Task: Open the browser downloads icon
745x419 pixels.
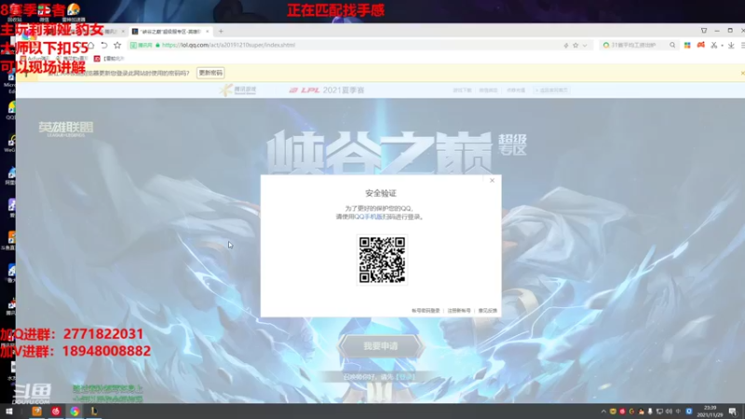Action: point(731,45)
